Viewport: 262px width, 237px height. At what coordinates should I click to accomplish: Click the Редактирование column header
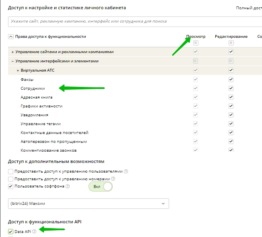click(x=231, y=36)
